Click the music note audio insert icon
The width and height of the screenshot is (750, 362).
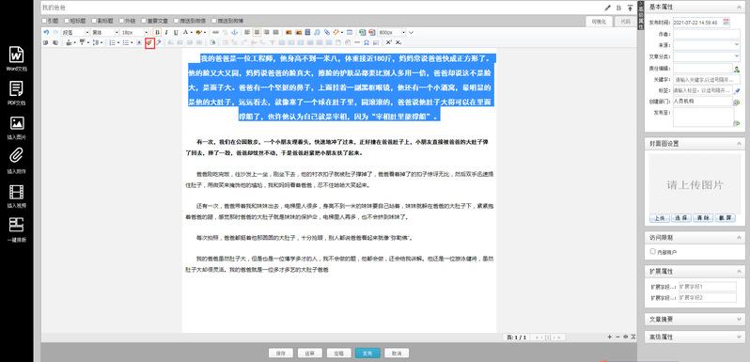(317, 33)
